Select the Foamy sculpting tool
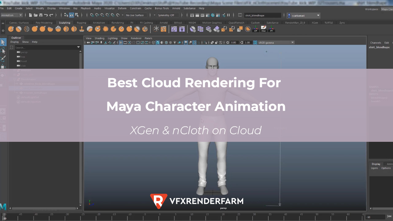Viewport: 393px width, 221px height. tap(58, 29)
